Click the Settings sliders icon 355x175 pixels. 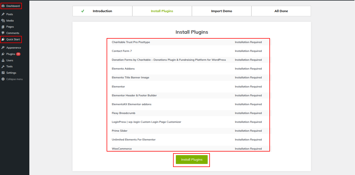3,73
